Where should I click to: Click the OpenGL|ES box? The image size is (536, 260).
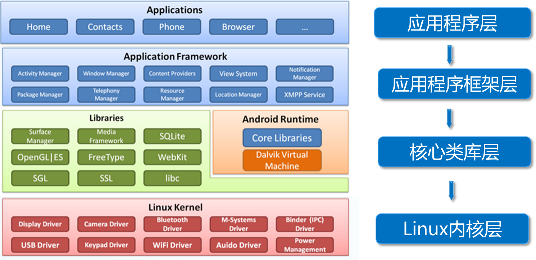40,158
